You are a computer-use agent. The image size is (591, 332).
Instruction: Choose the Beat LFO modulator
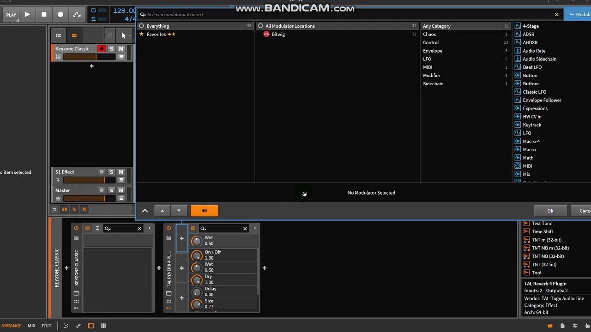pyautogui.click(x=532, y=67)
